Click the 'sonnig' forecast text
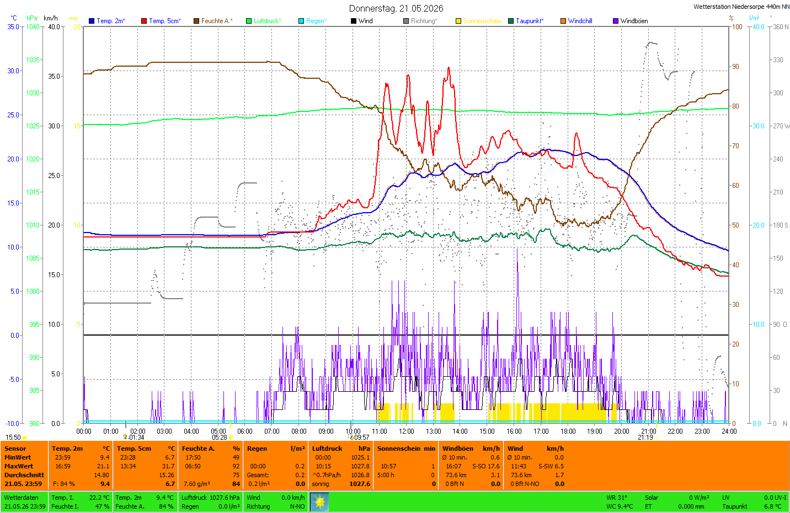 pyautogui.click(x=321, y=484)
